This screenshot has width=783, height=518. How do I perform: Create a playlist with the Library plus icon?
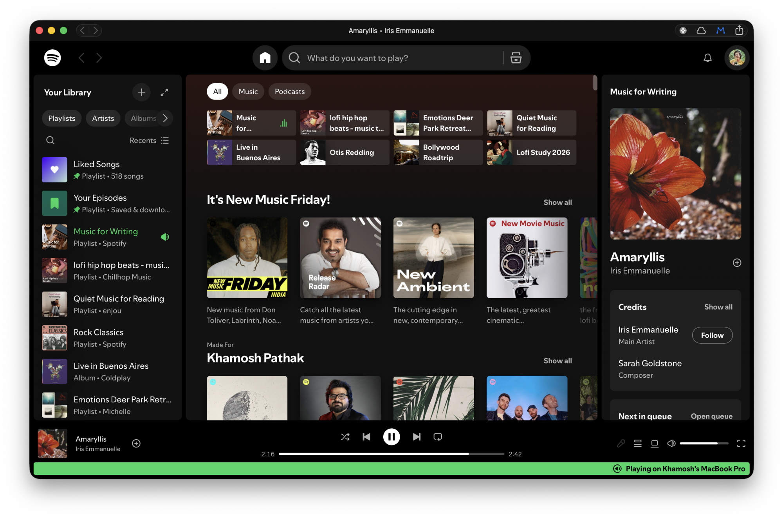pos(141,92)
